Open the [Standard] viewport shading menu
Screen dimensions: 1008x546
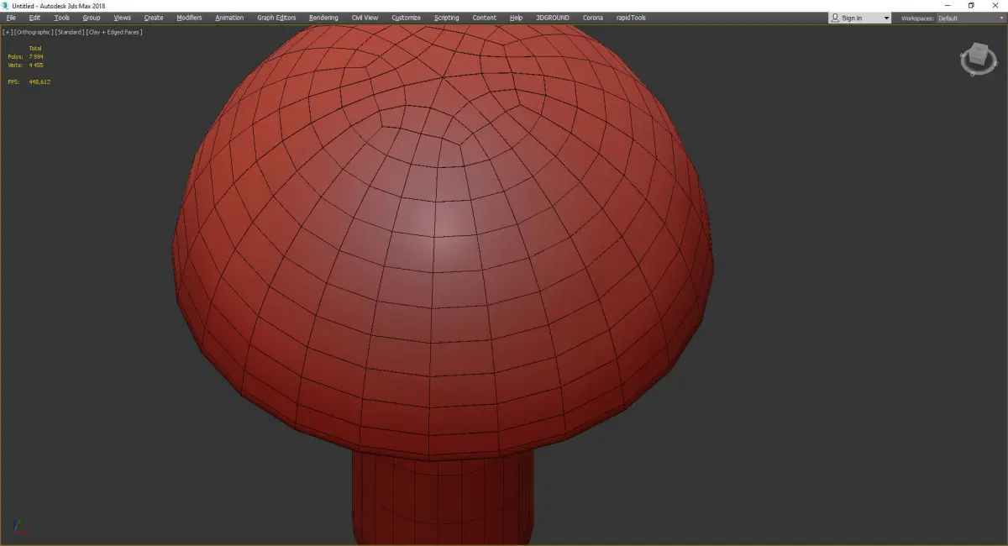pos(69,32)
